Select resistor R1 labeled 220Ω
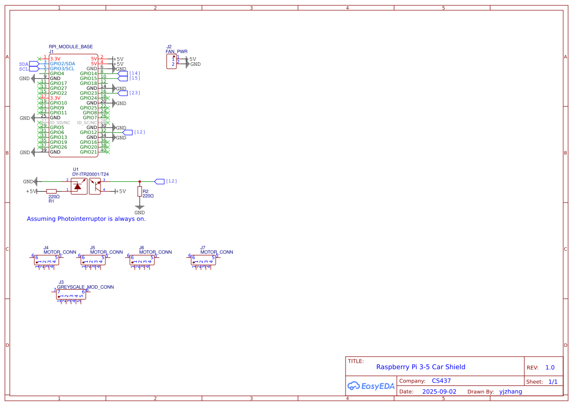This screenshot has width=573, height=406. (x=51, y=192)
